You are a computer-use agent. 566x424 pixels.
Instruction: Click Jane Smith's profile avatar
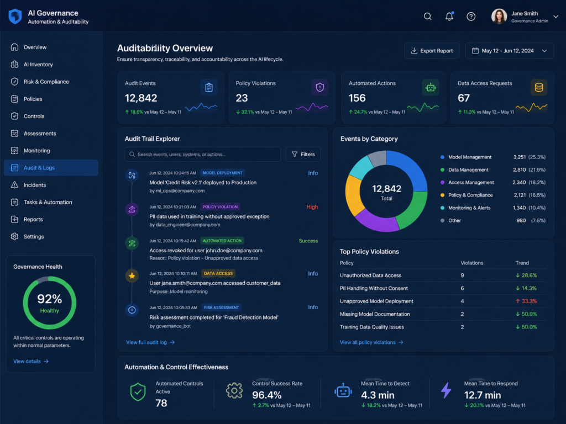point(499,16)
